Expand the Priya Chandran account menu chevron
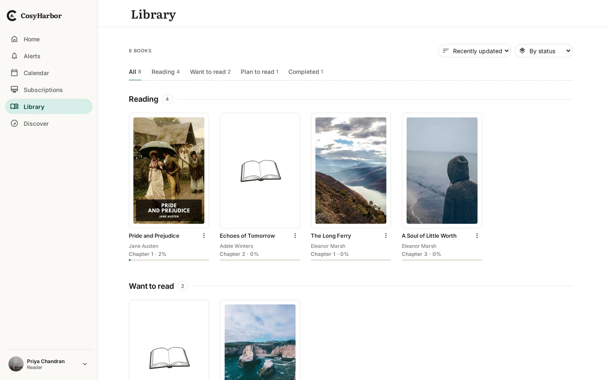The image size is (608, 380). pos(85,364)
